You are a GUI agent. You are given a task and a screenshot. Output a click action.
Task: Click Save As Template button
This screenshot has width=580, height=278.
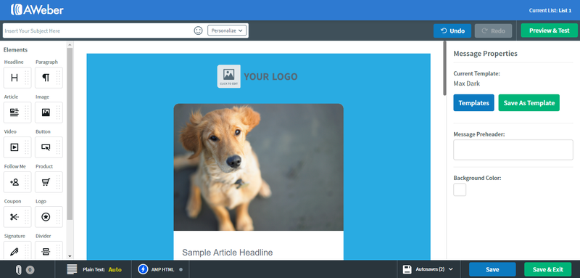529,103
